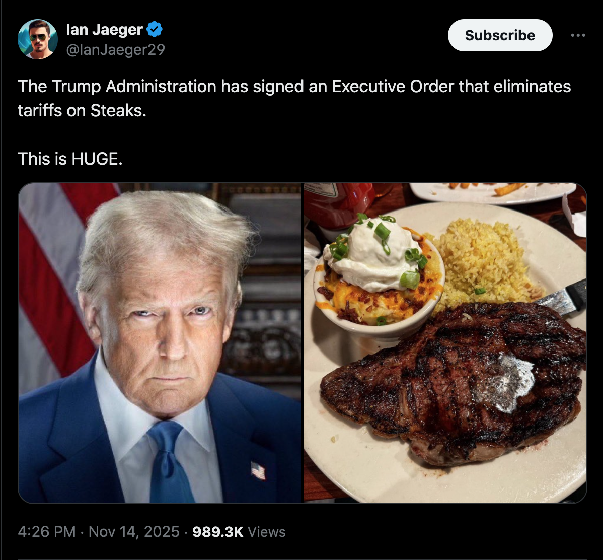The height and width of the screenshot is (560, 603).
Task: Open Ian Jaeger's profile avatar
Action: 38,39
